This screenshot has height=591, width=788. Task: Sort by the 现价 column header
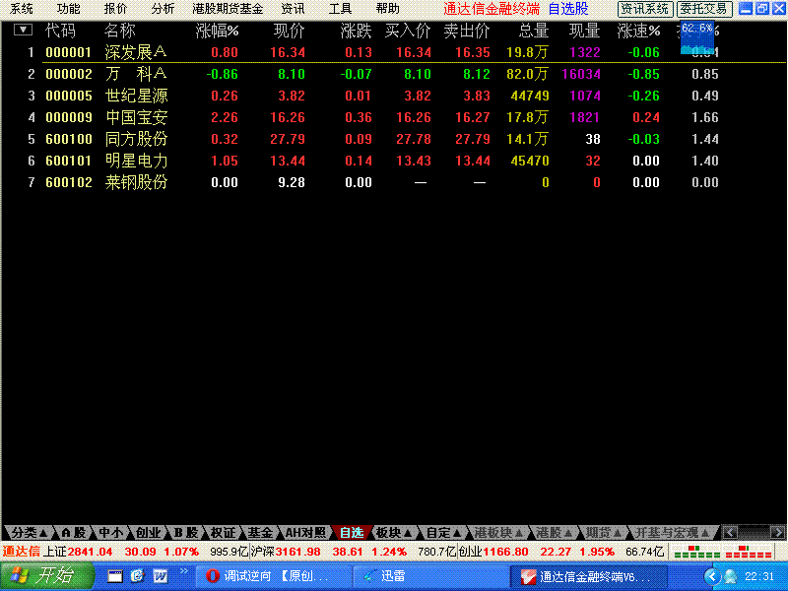289,32
